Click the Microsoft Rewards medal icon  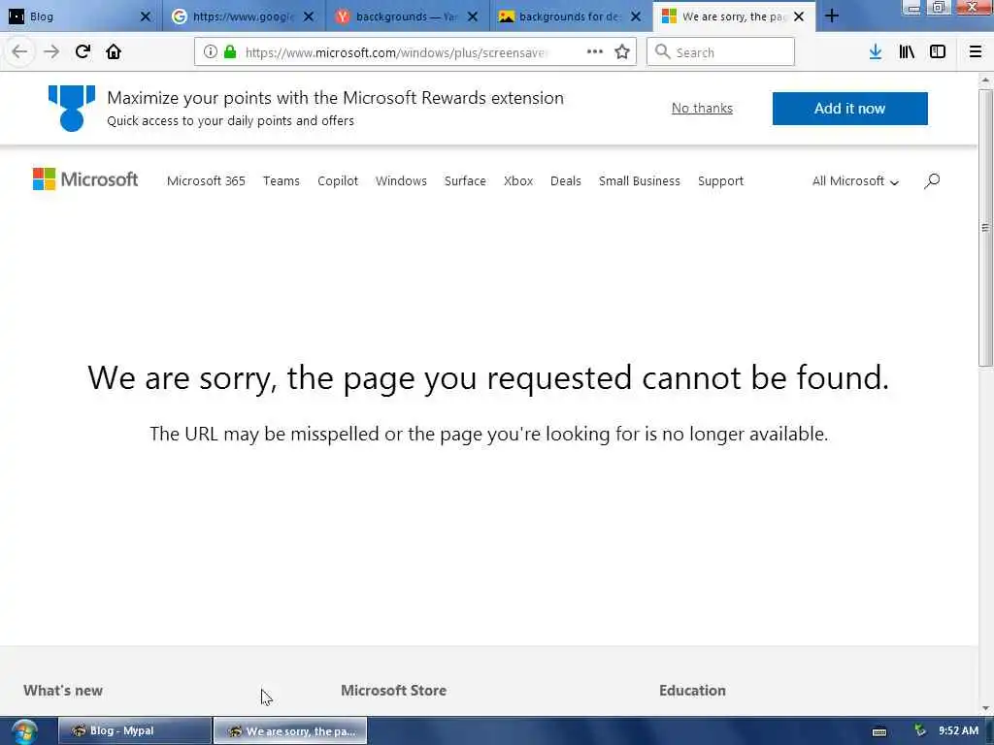(72, 109)
